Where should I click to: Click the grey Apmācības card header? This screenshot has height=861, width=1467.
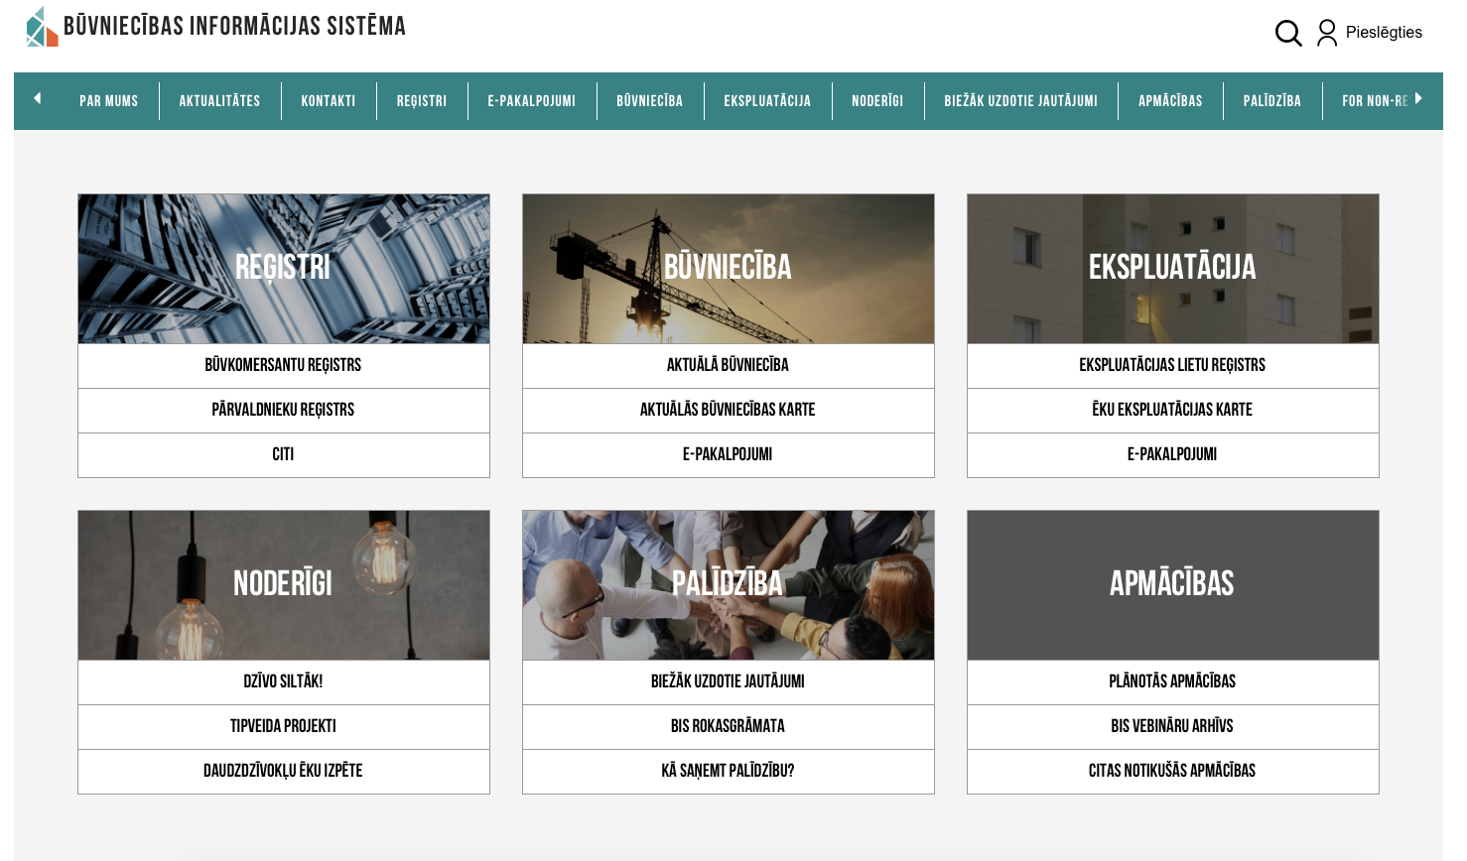(1173, 585)
